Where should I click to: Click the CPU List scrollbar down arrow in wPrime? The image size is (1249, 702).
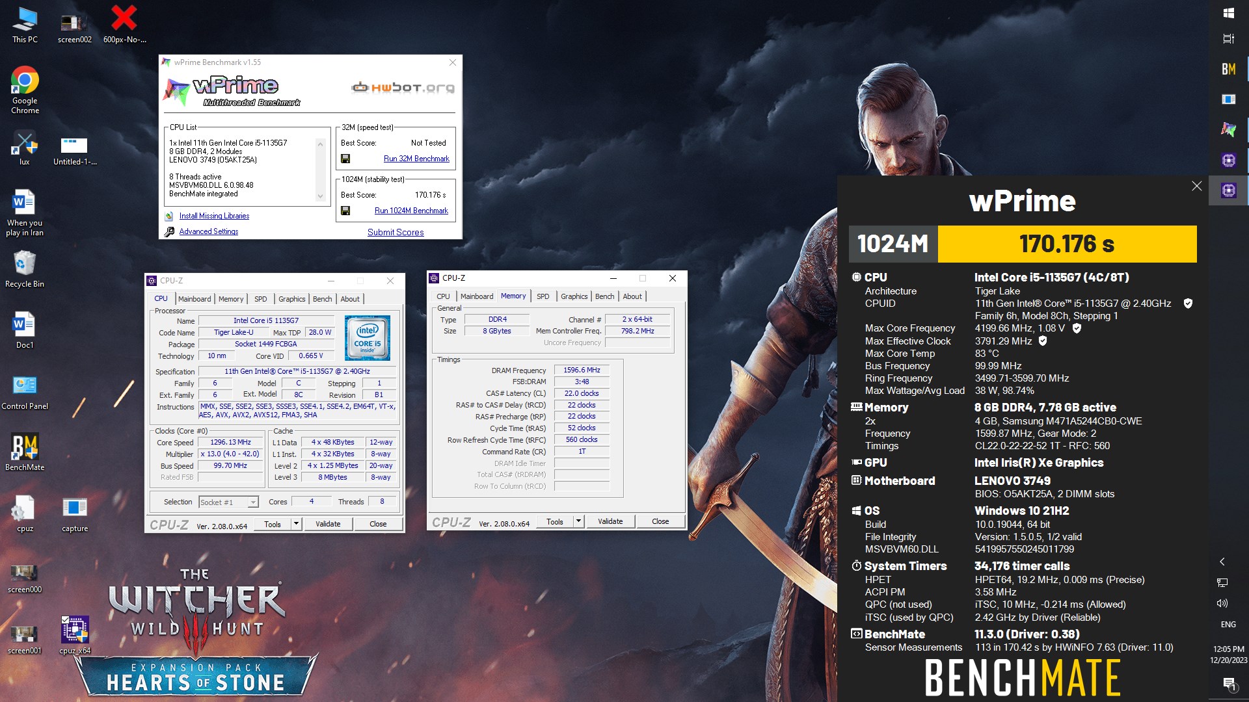click(x=320, y=196)
